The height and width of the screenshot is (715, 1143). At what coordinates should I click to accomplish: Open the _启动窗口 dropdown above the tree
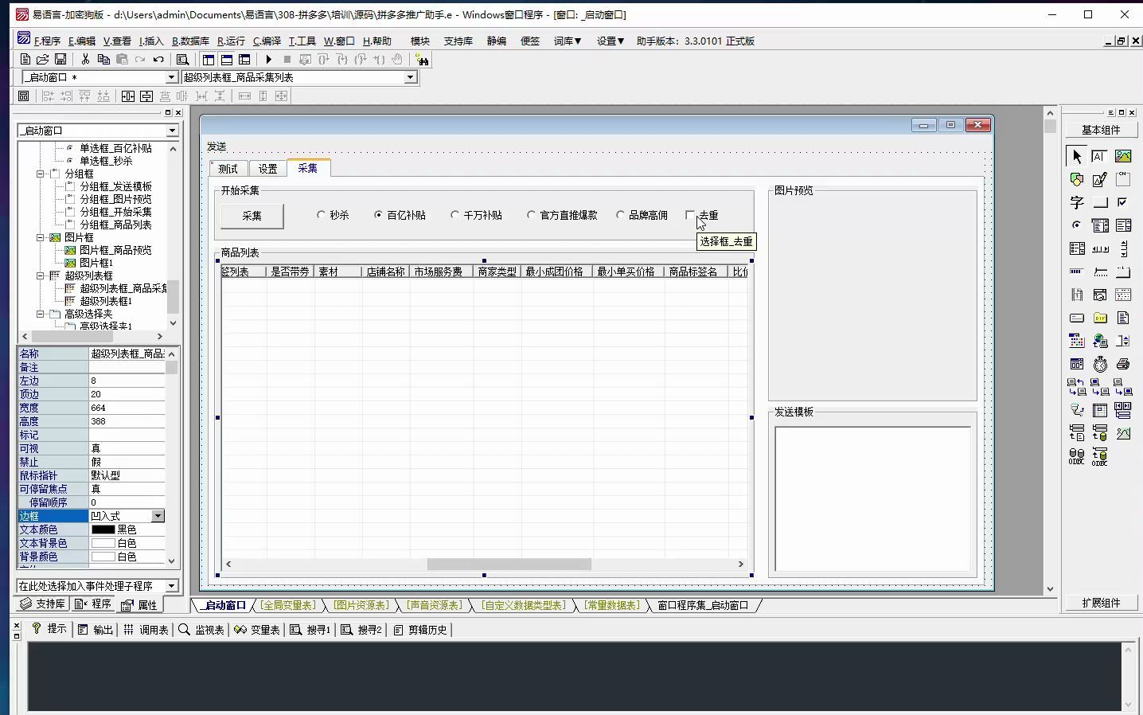tap(172, 131)
